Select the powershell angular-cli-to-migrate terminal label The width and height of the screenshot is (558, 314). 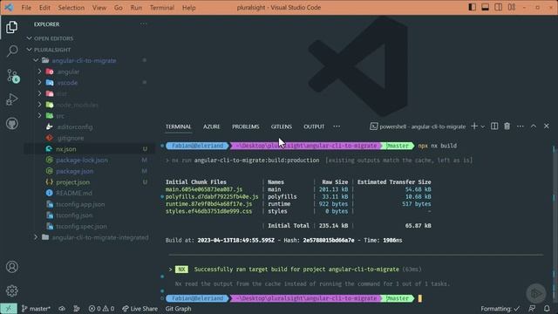pos(418,126)
